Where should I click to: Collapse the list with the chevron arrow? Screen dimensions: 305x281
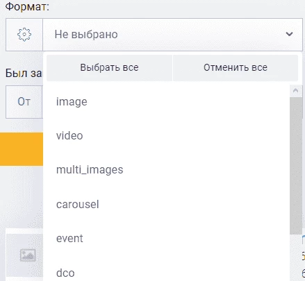click(289, 34)
